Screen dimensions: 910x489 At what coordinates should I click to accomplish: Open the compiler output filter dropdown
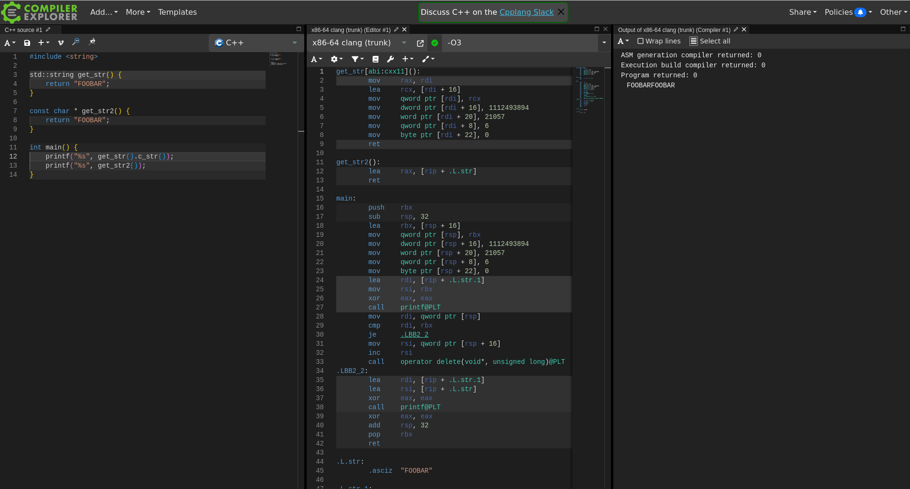(x=358, y=59)
